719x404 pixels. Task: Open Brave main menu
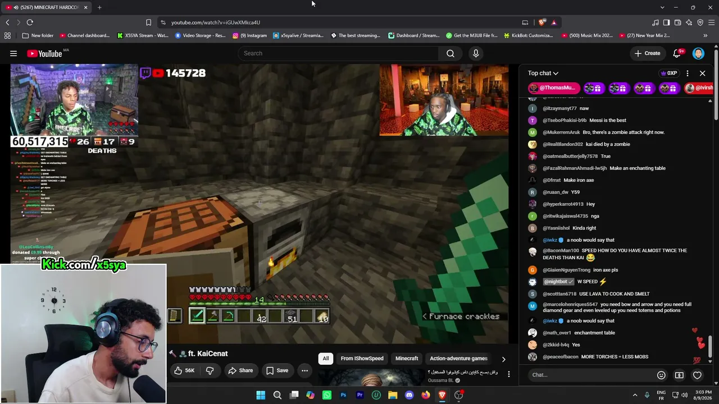click(x=711, y=22)
